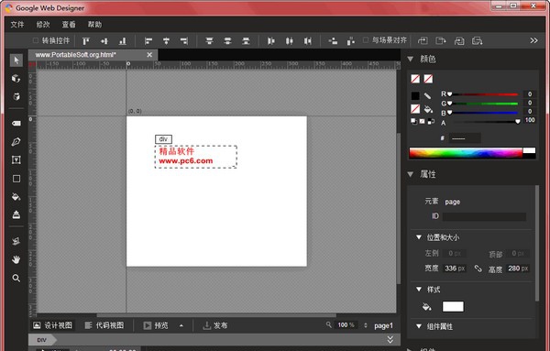Open the 查看 menu
Image resolution: width=550 pixels, height=351 pixels.
point(69,25)
